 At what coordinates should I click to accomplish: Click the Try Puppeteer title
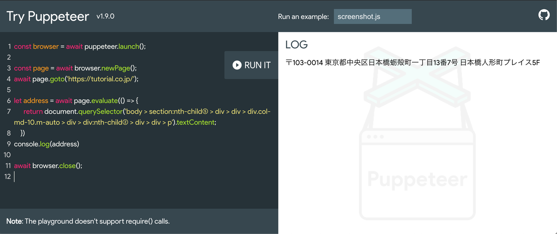coord(48,16)
